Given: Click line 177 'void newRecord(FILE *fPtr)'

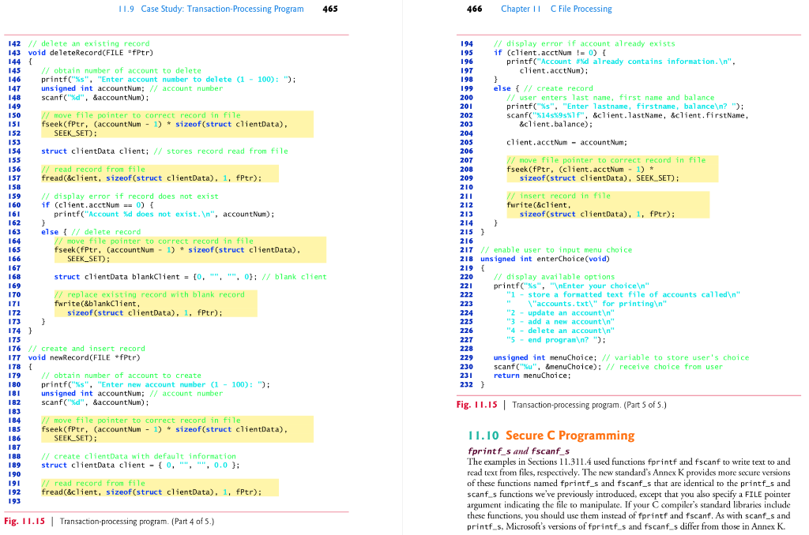Looking at the screenshot, I should 84,357.
